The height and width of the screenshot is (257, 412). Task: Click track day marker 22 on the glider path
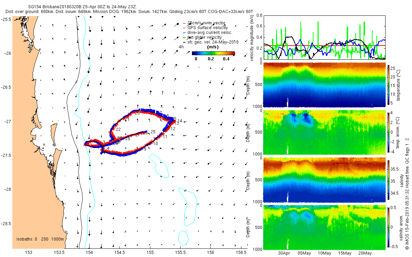[118, 130]
